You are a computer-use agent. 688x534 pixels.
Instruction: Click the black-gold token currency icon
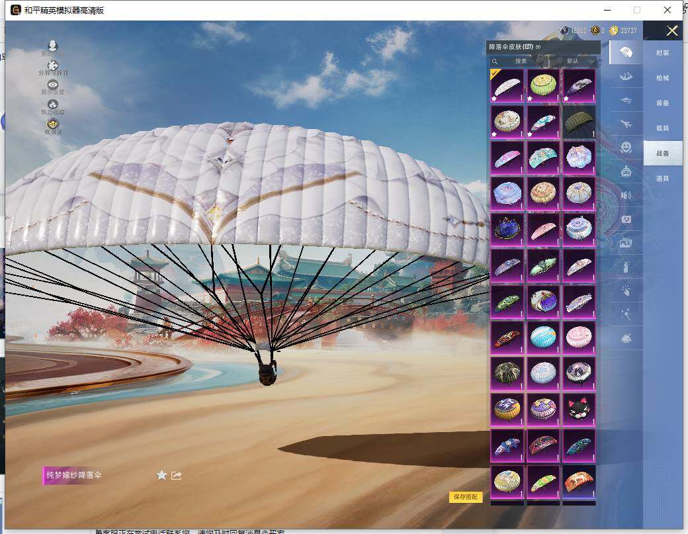(595, 30)
